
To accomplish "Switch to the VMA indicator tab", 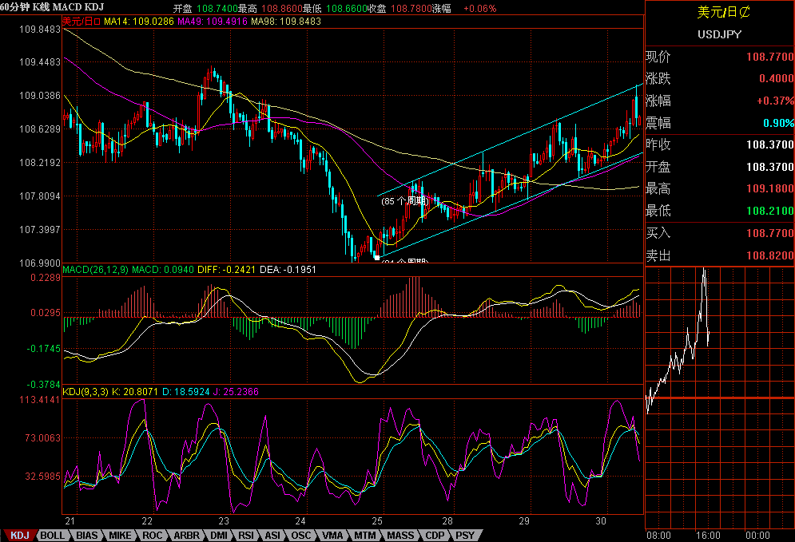I will [332, 535].
